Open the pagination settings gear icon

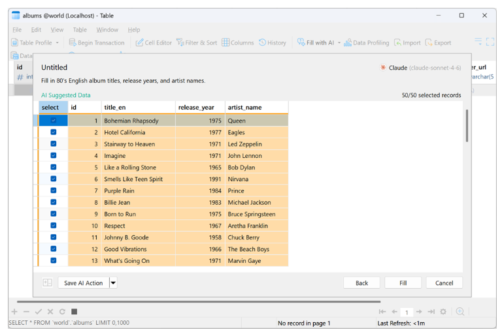(x=443, y=312)
